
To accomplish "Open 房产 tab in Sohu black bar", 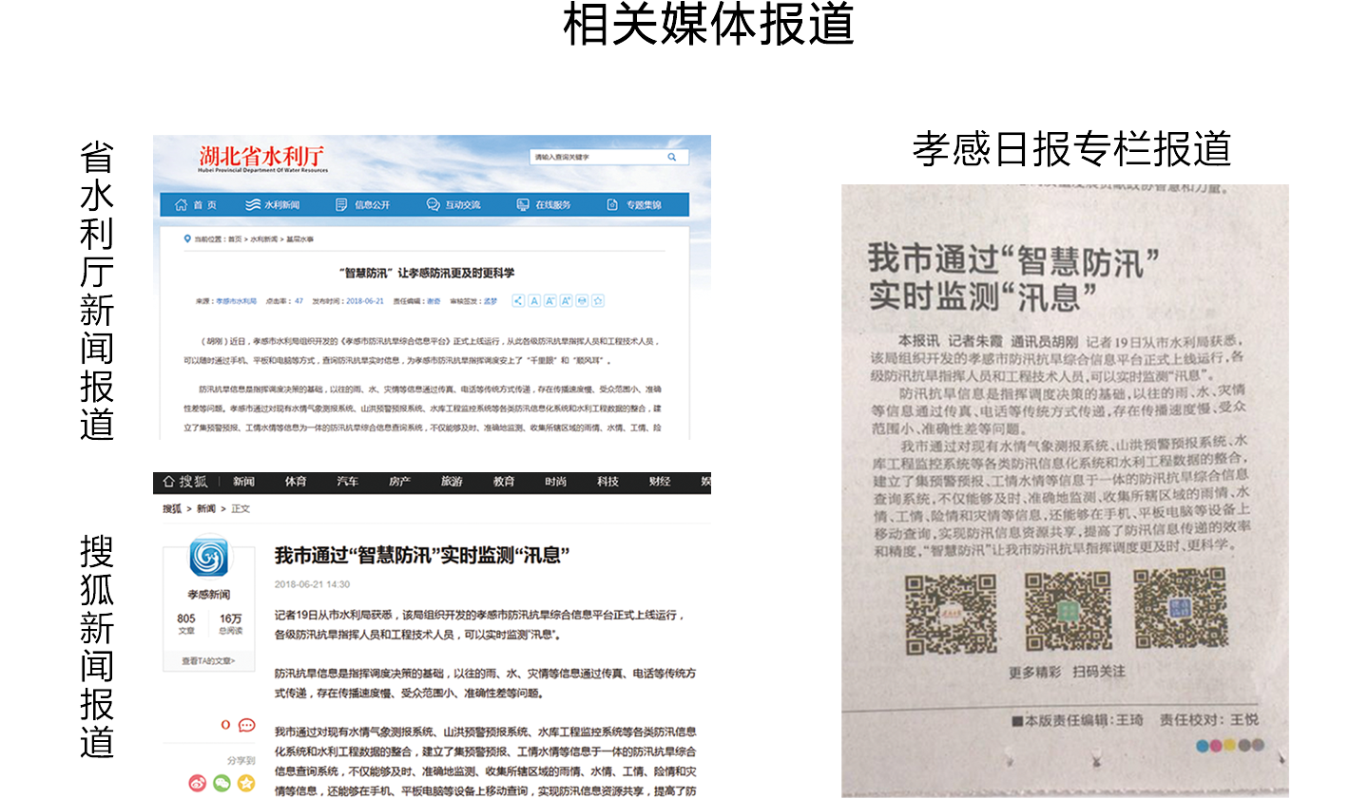I will [399, 482].
